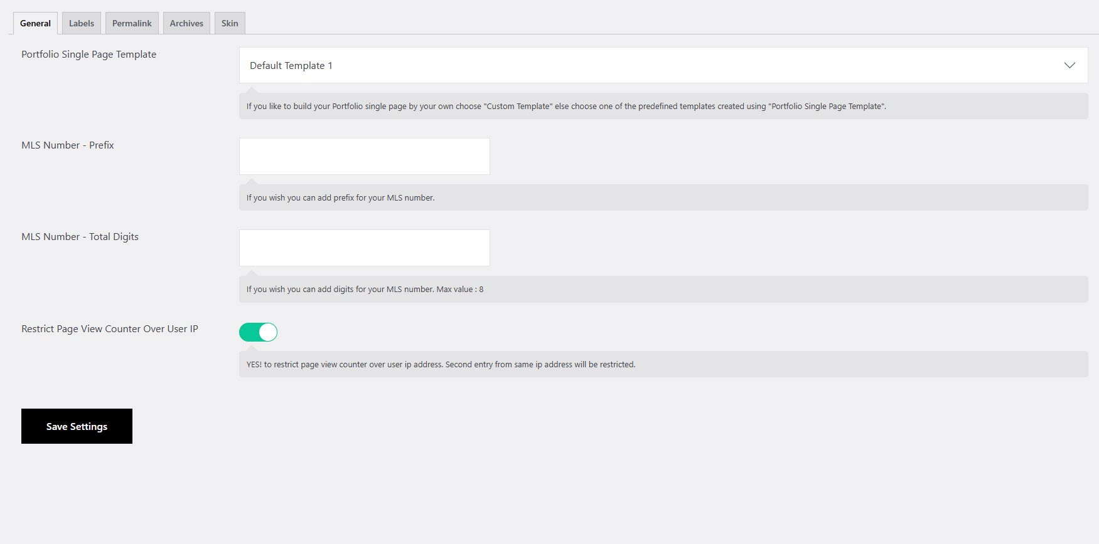Screen dimensions: 1099x544
Task: Focus the MLS Number Prefix input field
Action: tap(364, 157)
